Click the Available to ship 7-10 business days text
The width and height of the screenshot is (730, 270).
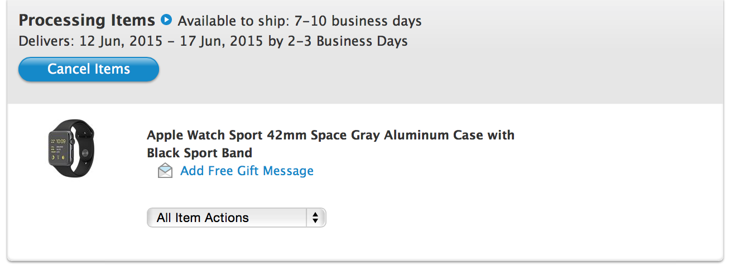click(300, 21)
